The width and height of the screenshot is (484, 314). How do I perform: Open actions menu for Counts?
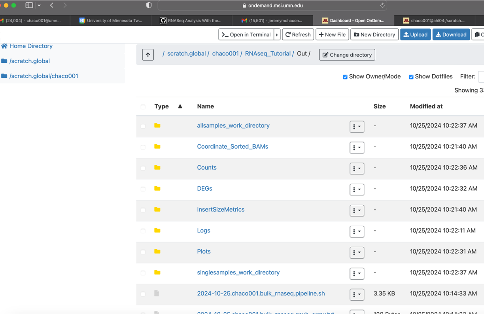pos(357,168)
